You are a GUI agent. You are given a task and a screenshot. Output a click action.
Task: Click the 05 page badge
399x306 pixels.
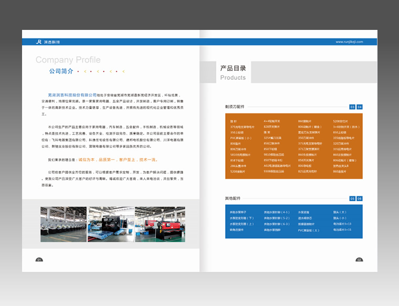[352, 198]
